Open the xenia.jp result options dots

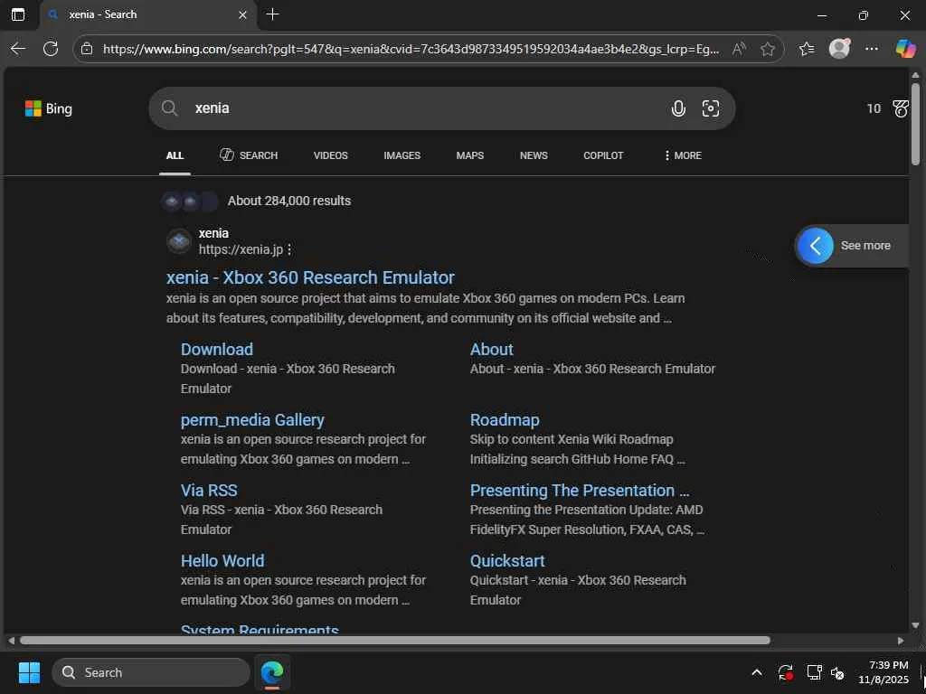pyautogui.click(x=289, y=249)
